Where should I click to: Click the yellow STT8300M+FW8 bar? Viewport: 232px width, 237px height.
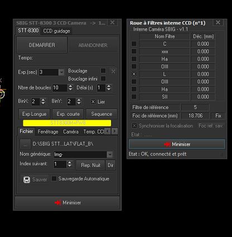coord(67,123)
